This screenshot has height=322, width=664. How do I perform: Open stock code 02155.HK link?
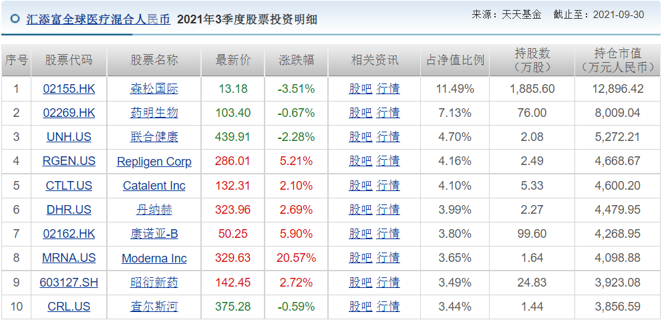pyautogui.click(x=69, y=89)
